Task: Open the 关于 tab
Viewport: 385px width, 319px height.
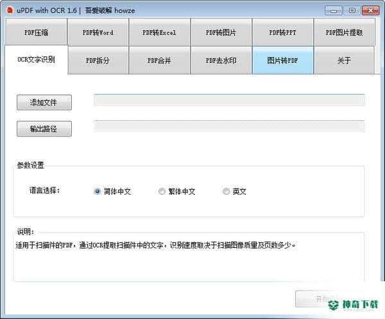Action: pyautogui.click(x=344, y=60)
